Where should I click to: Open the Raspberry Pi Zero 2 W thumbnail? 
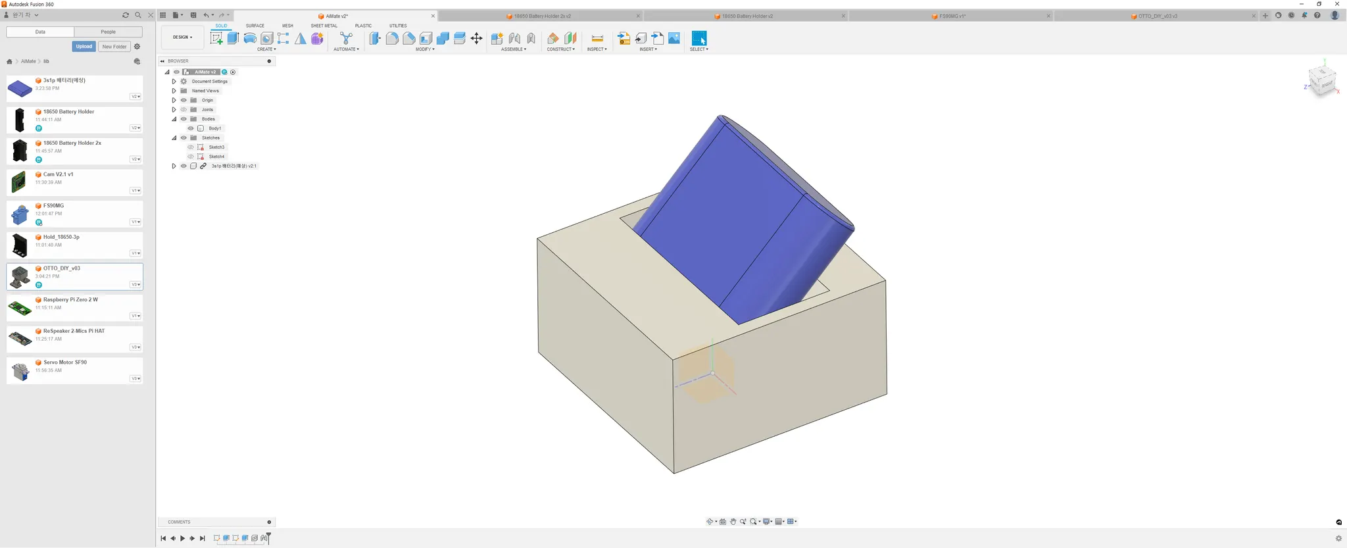point(20,308)
